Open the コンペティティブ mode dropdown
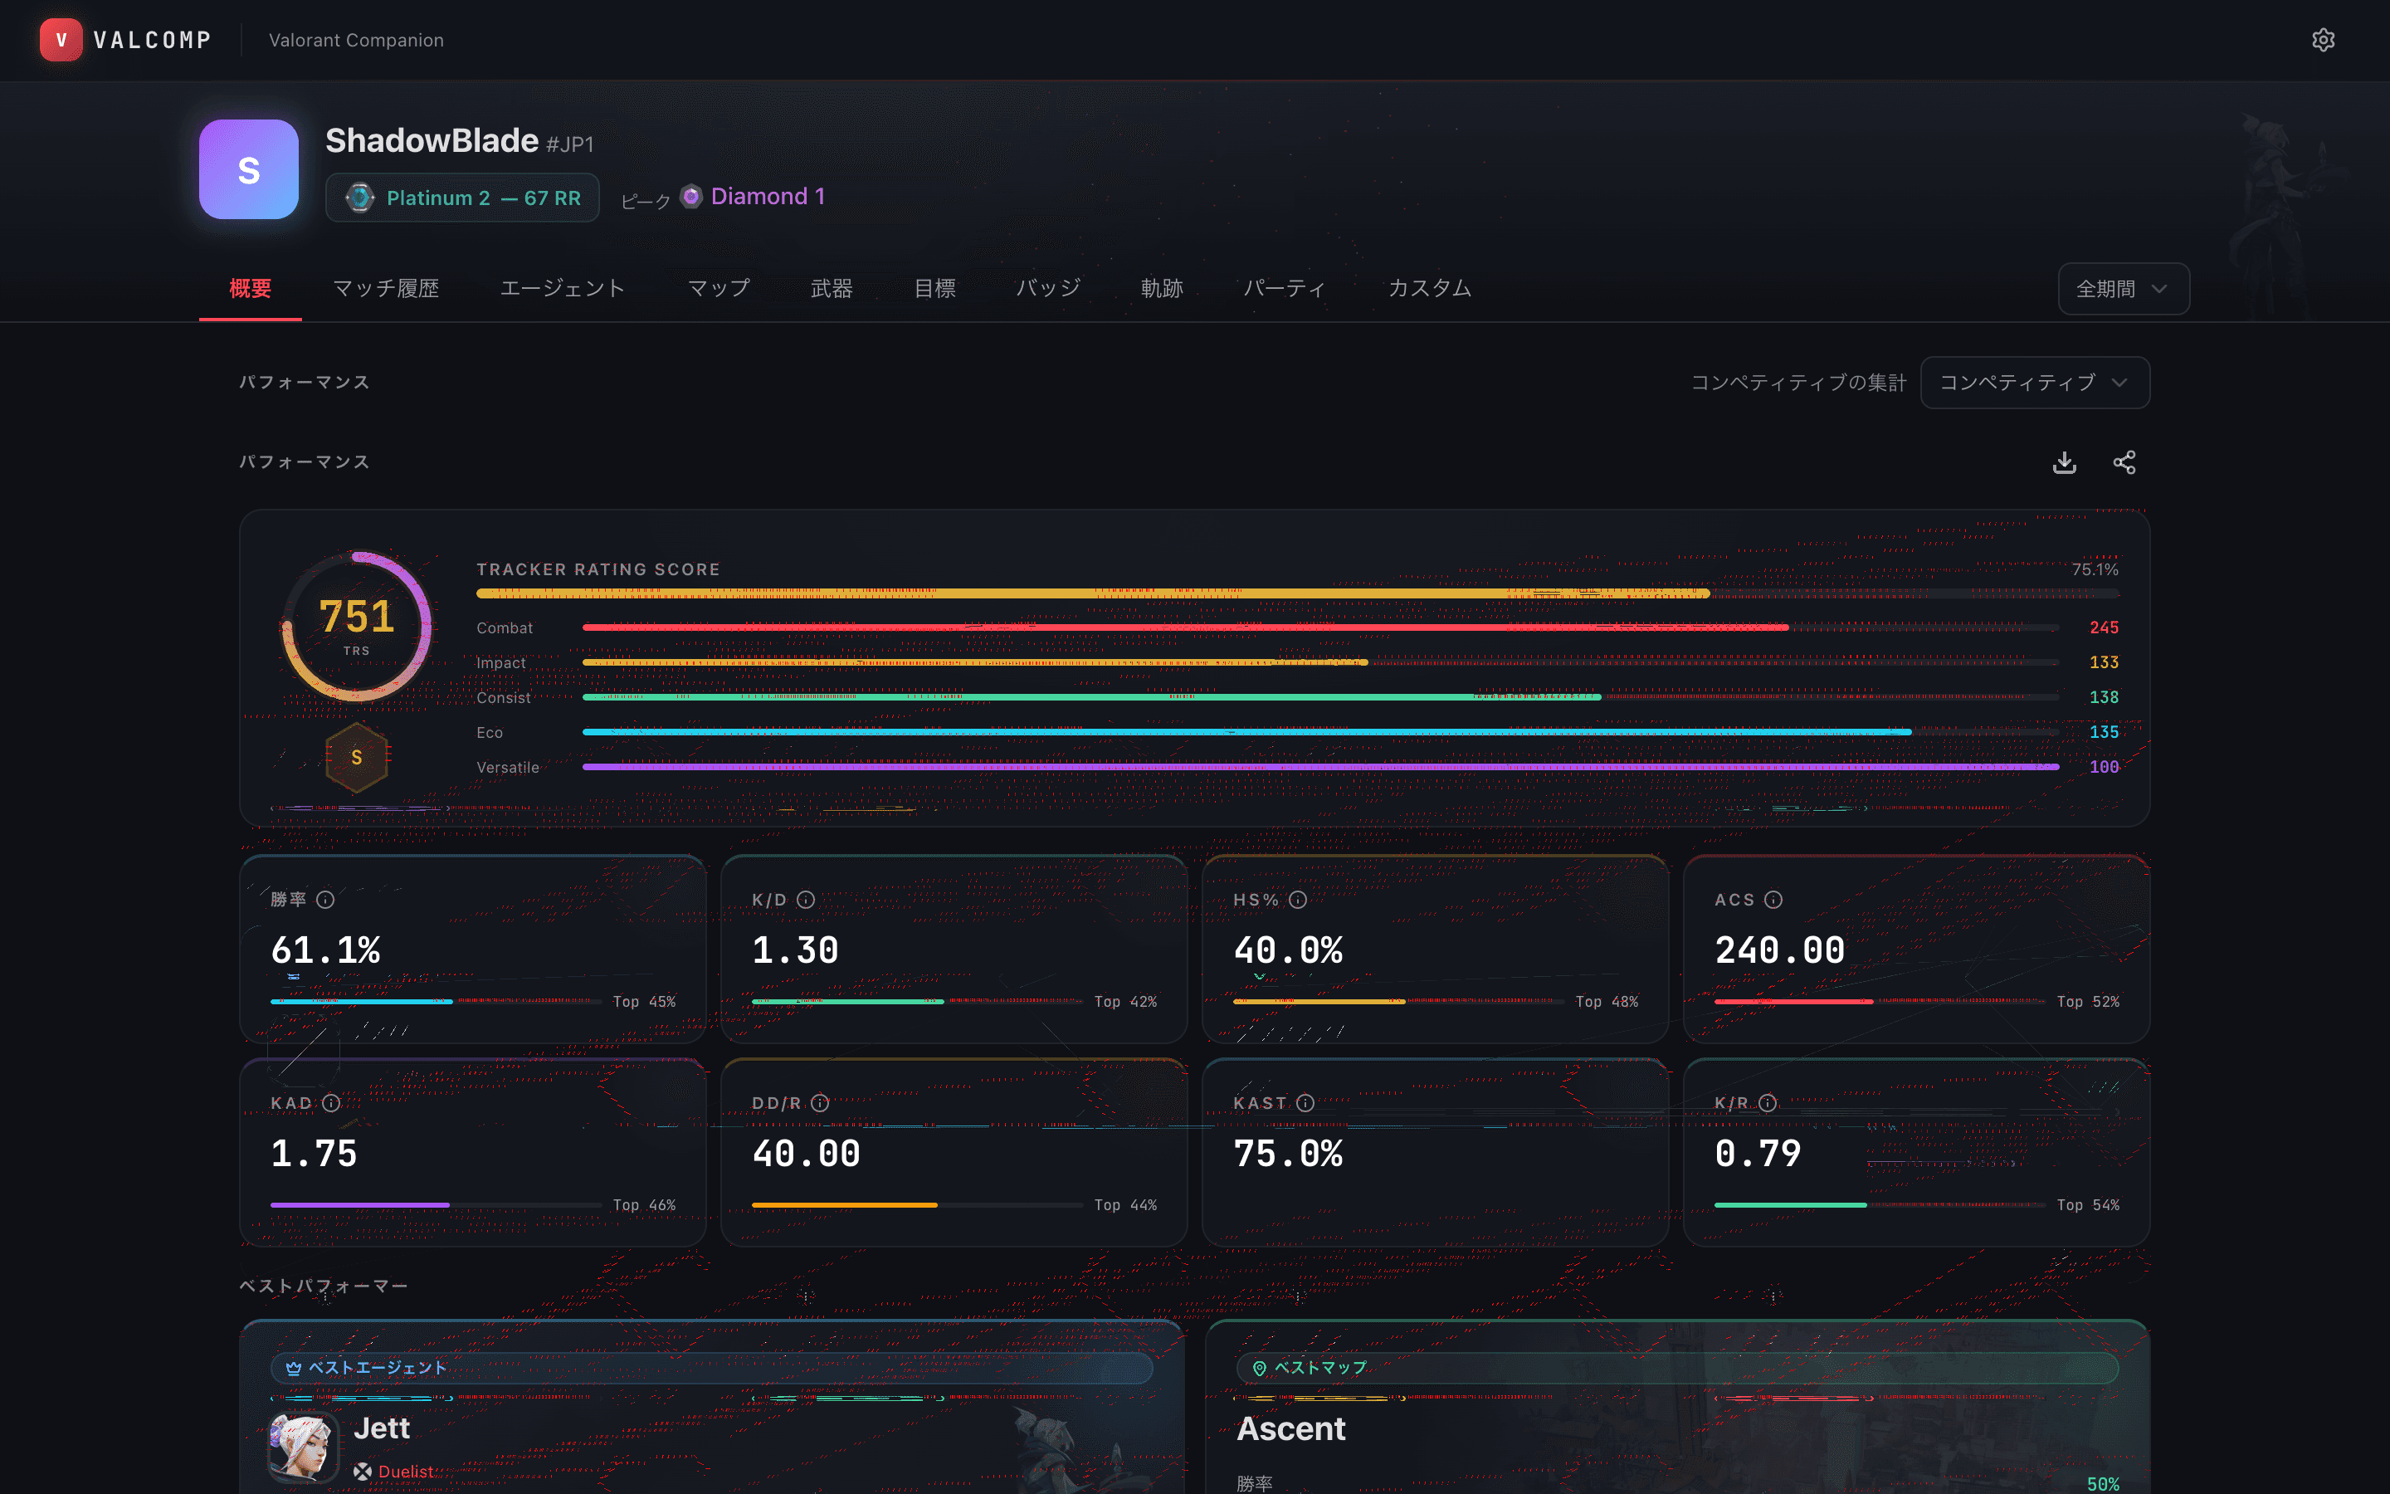 pyautogui.click(x=2035, y=383)
